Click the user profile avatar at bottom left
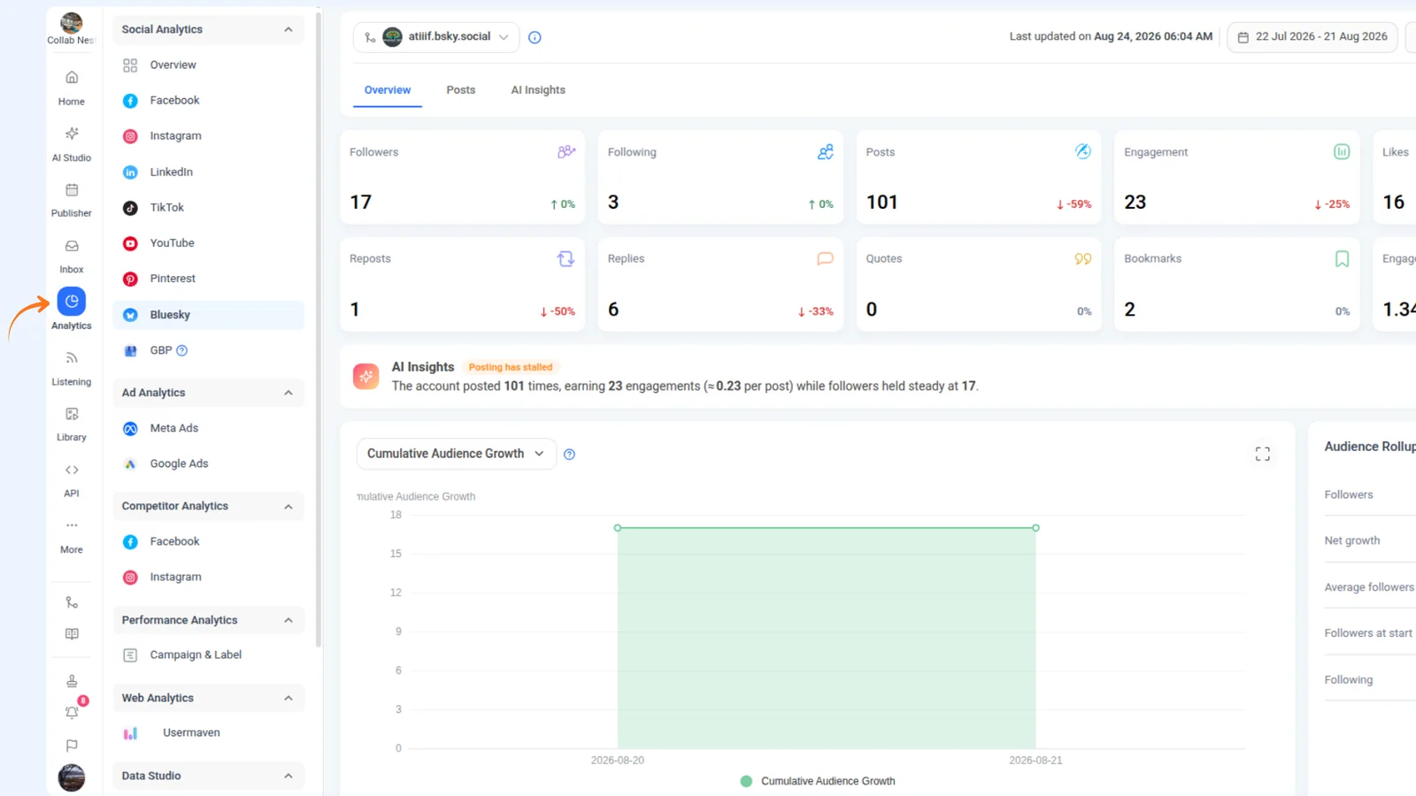 pyautogui.click(x=72, y=777)
